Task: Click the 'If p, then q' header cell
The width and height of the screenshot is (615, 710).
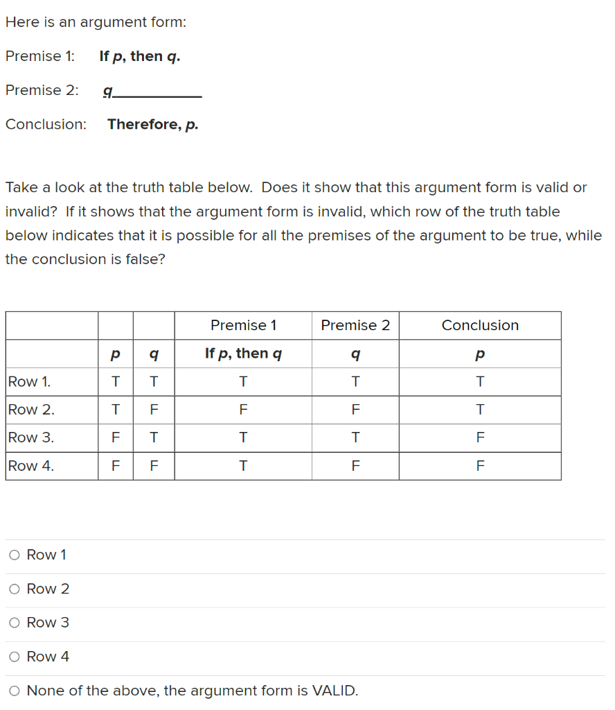Action: coord(243,354)
